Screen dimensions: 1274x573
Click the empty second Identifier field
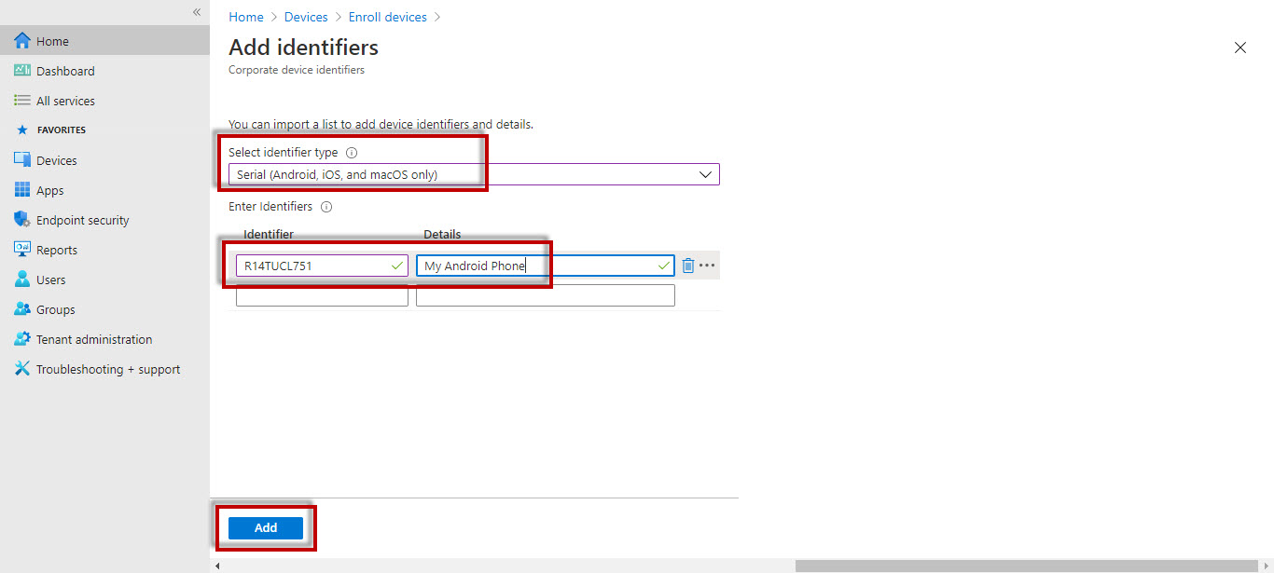tap(321, 294)
